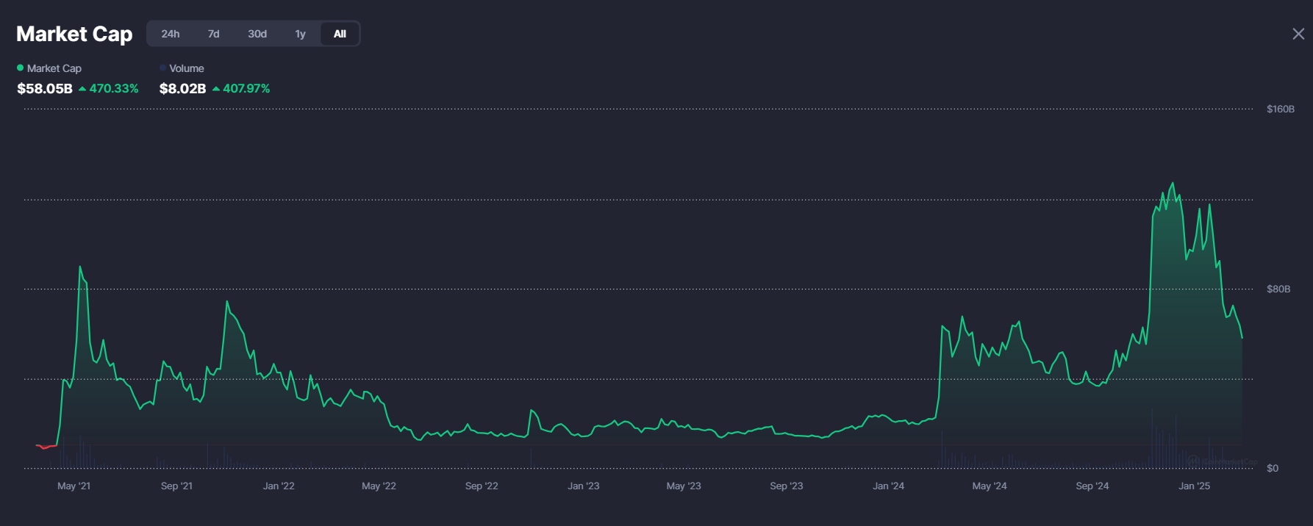Click the May '21 date label

[74, 486]
